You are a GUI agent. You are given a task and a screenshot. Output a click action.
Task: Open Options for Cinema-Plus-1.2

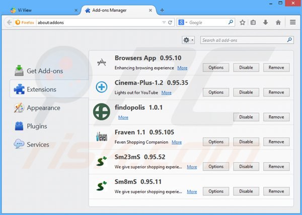tap(216, 92)
